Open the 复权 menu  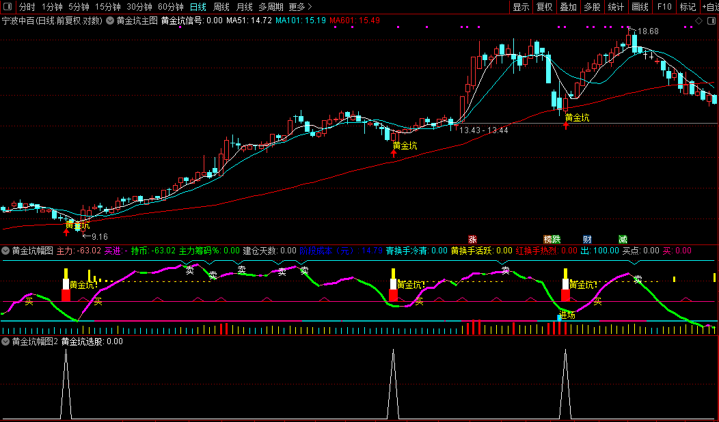[x=545, y=7]
